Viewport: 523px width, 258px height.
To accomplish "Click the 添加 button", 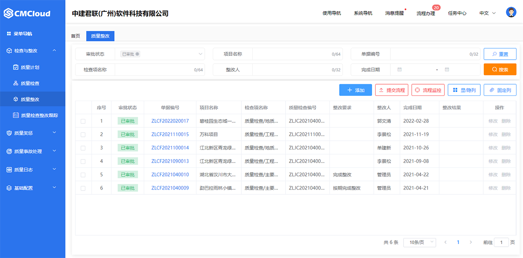I will tap(356, 90).
